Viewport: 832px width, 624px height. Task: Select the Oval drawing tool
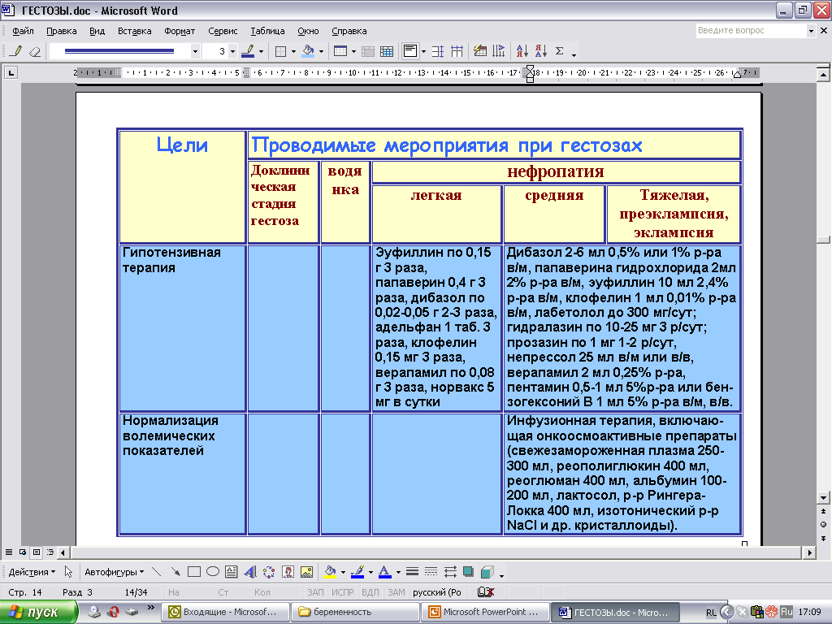[x=213, y=571]
